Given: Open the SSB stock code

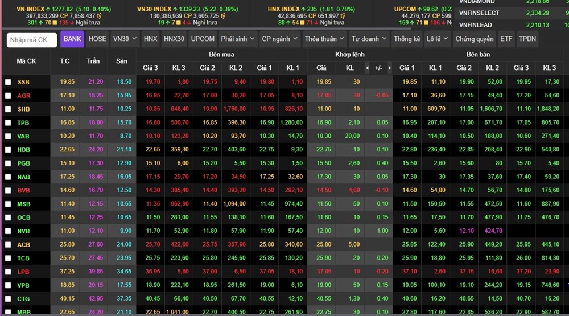Looking at the screenshot, I should [23, 82].
